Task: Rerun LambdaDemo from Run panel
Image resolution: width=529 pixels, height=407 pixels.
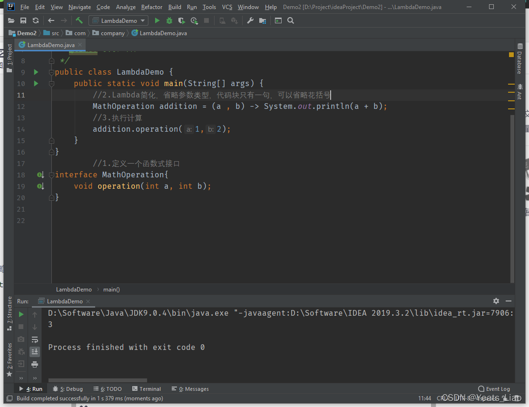Action: click(21, 314)
